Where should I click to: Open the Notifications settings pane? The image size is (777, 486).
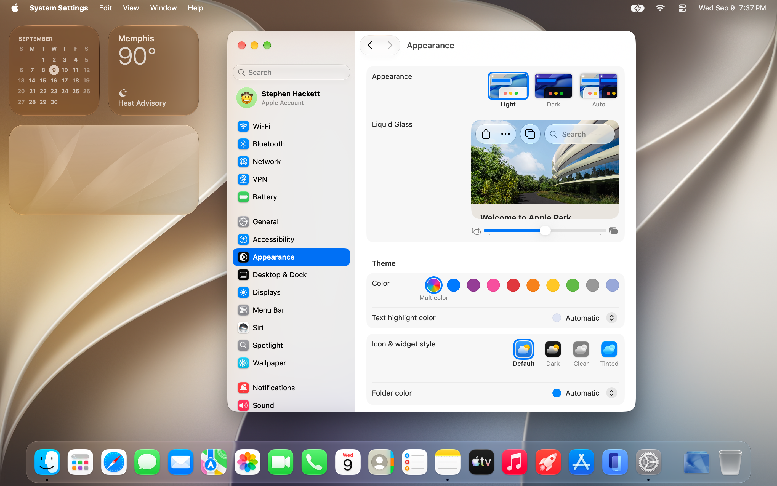(x=291, y=388)
